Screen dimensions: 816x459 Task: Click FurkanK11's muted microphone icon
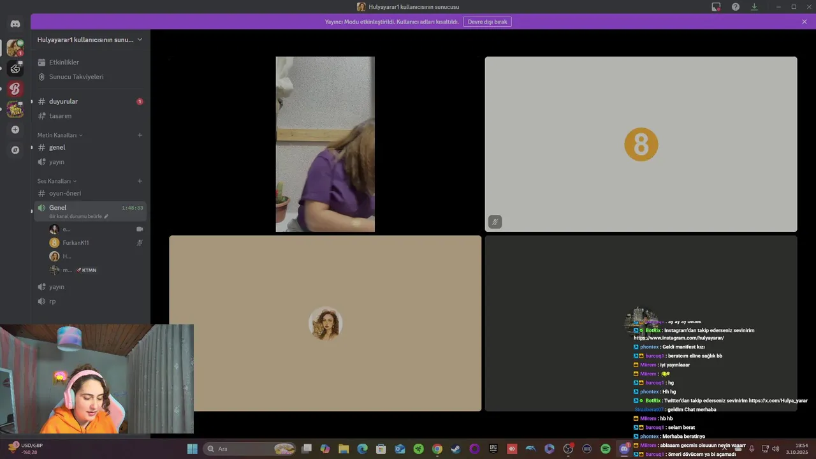coord(140,243)
